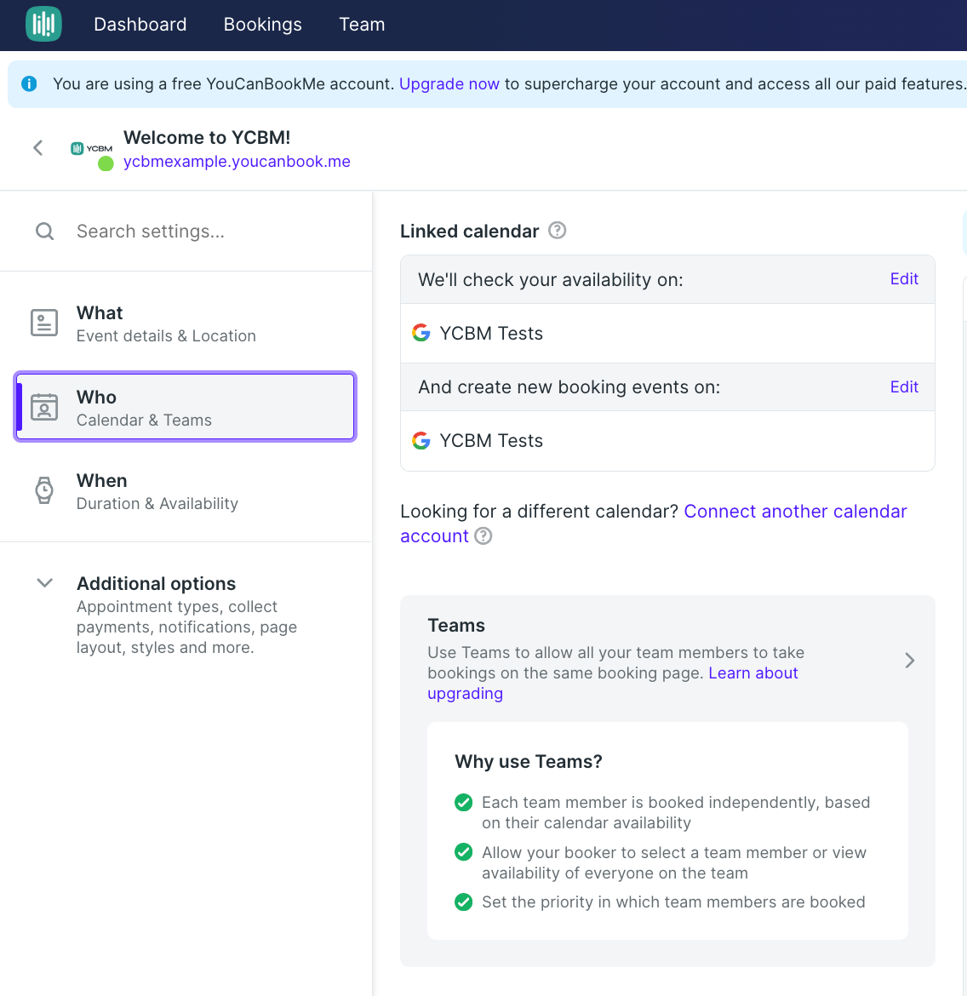The image size is (967, 996).
Task: Click the Google icon under check availability
Action: (x=421, y=333)
